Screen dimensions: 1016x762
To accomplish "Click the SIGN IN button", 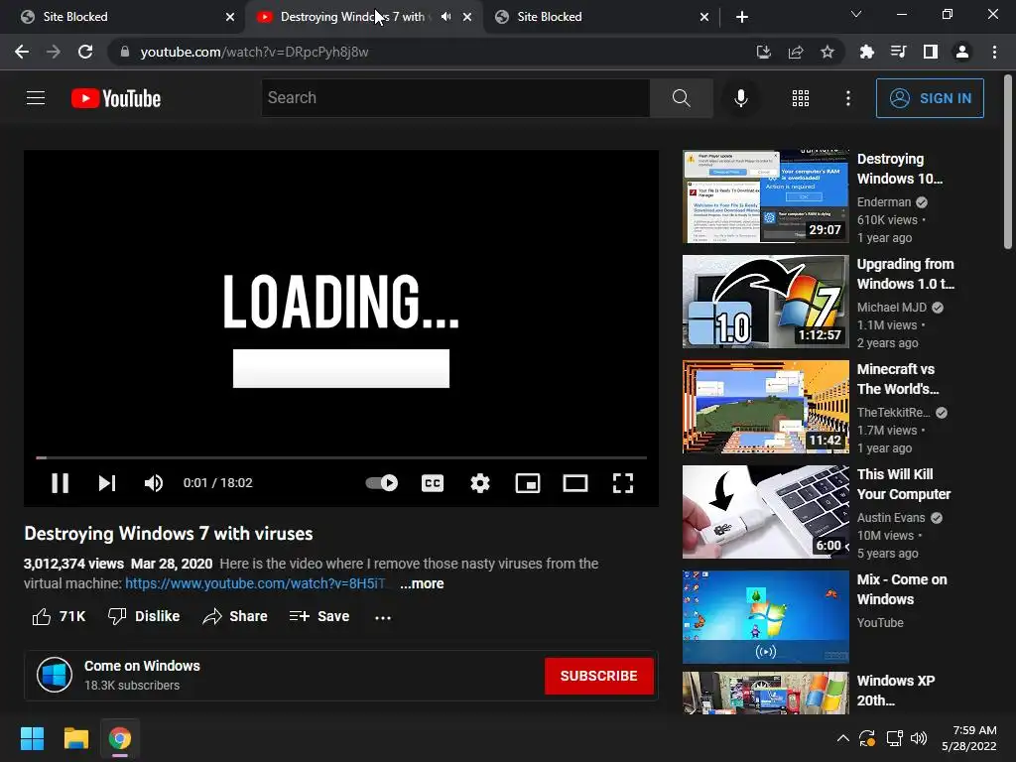I will 930,98.
